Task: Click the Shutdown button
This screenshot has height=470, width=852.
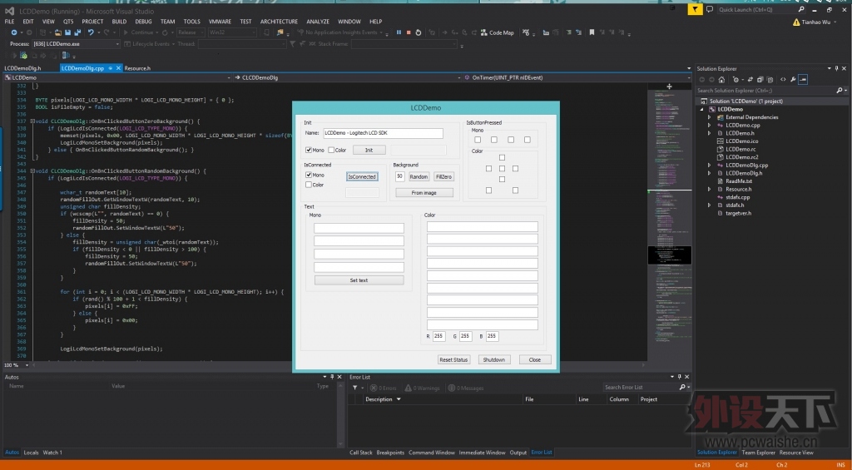Action: pos(494,359)
